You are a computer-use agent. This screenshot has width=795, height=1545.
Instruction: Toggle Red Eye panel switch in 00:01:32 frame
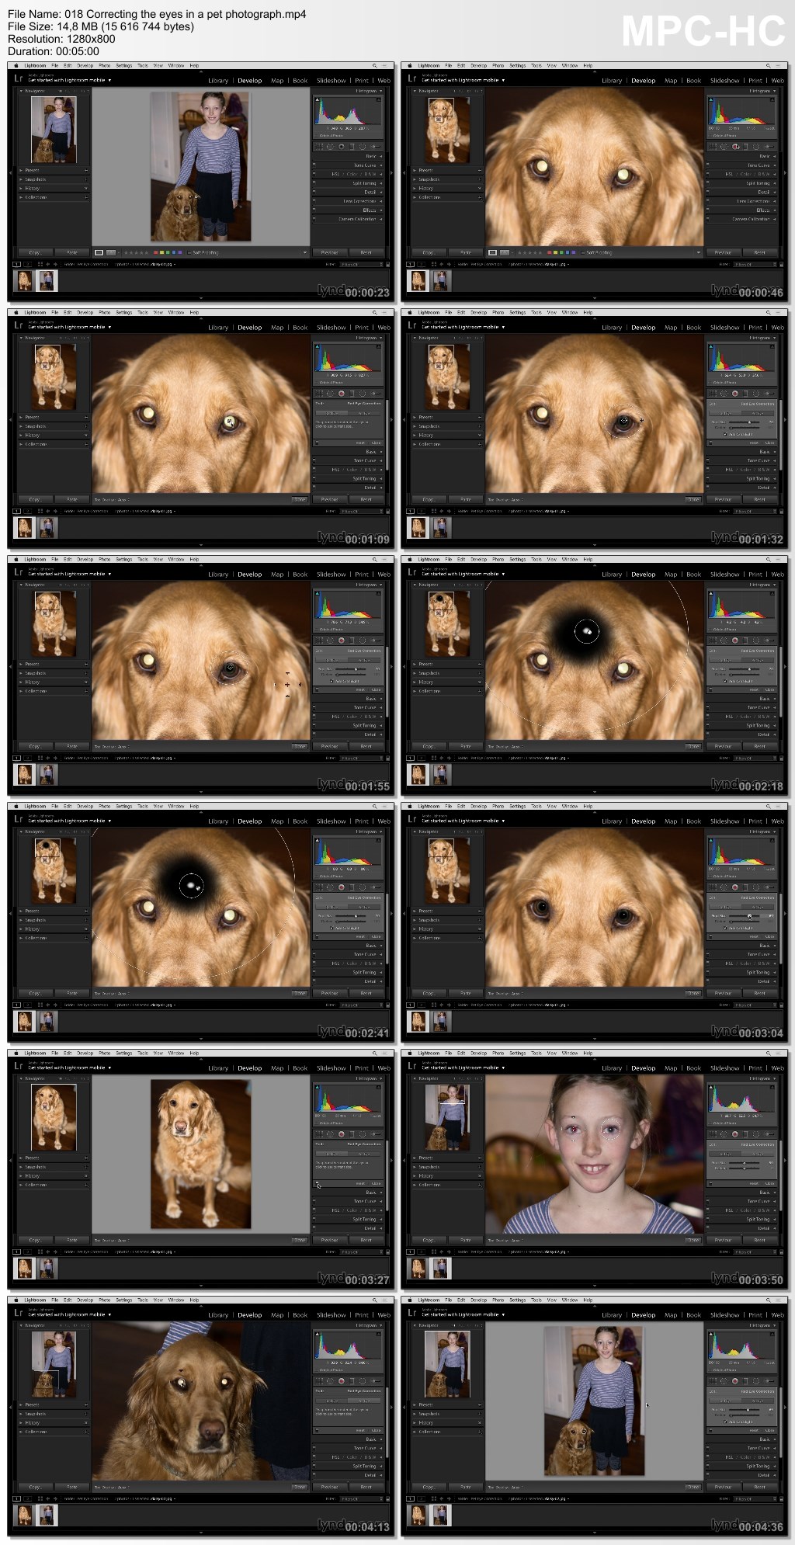tap(710, 443)
